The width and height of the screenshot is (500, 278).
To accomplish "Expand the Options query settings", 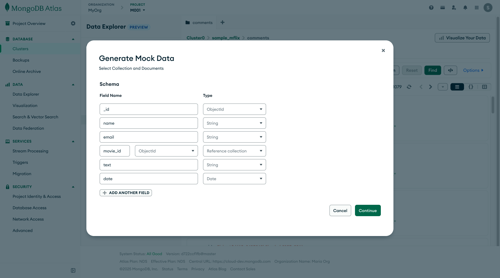I will 473,70.
